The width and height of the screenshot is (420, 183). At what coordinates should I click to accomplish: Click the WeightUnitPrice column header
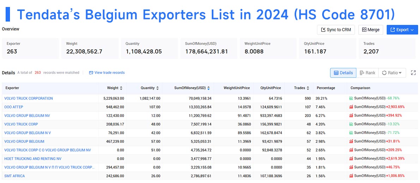(x=236, y=88)
